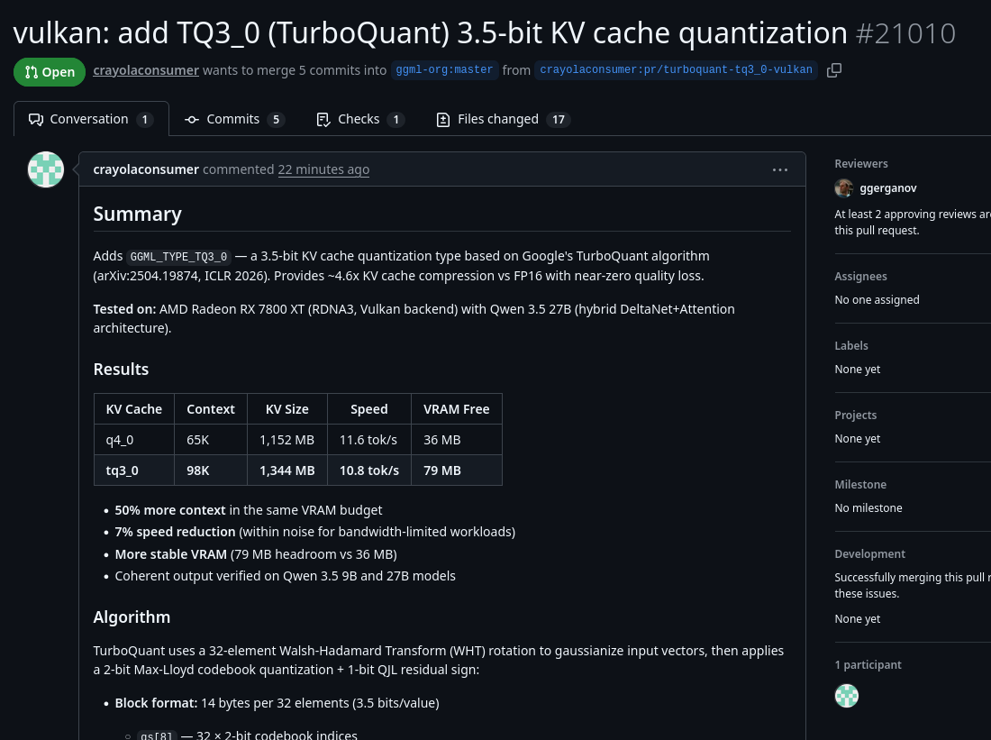This screenshot has height=740, width=991.
Task: Open the Commits tab
Action: click(x=234, y=119)
